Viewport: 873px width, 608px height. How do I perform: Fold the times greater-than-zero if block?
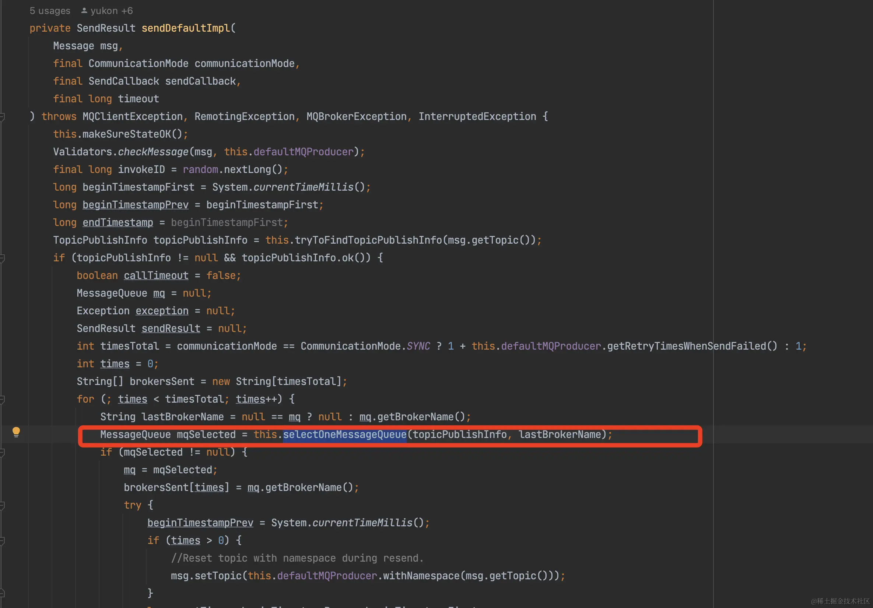tap(2, 541)
